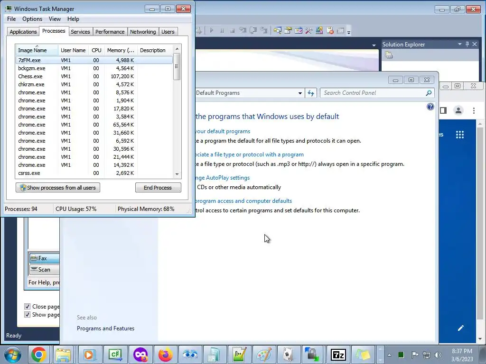Click the Step Out icon in the debug toolbar
The width and height of the screenshot is (486, 364).
[264, 30]
